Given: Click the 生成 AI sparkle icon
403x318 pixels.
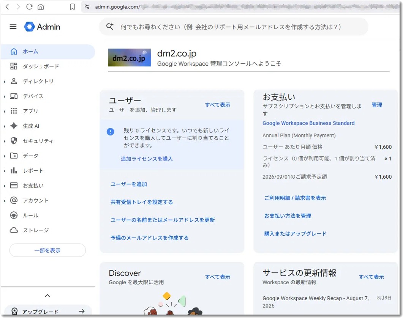Looking at the screenshot, I should coord(14,126).
